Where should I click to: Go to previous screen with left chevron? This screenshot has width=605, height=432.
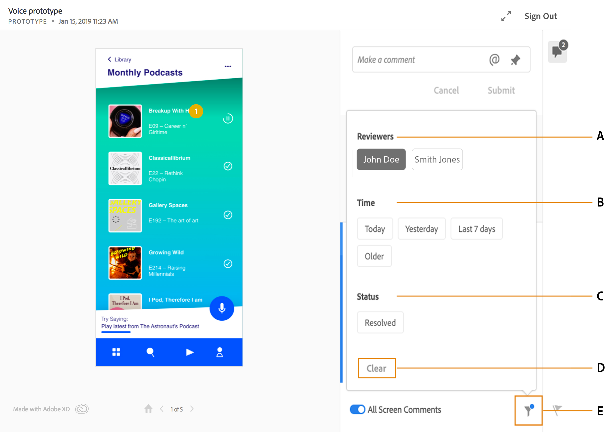[161, 409]
